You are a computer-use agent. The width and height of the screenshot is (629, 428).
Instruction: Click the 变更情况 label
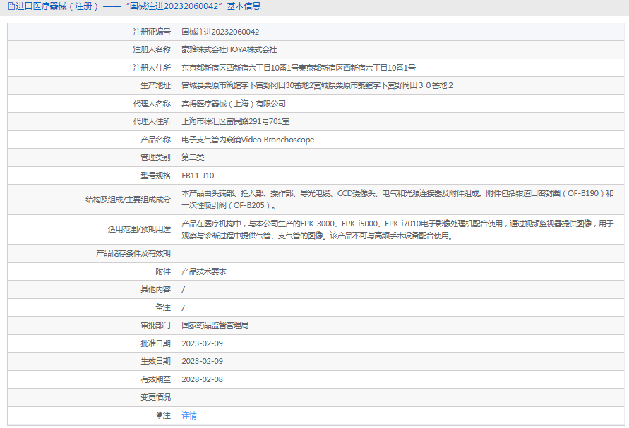pyautogui.click(x=155, y=397)
